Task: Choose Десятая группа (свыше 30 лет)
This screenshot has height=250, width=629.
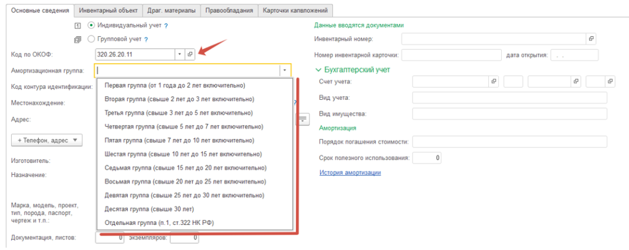Action: coord(195,209)
